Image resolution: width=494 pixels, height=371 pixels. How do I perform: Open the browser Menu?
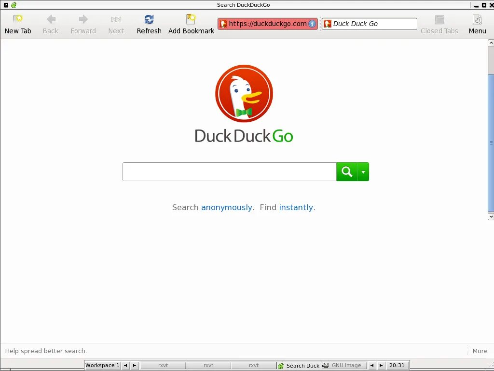click(x=477, y=24)
